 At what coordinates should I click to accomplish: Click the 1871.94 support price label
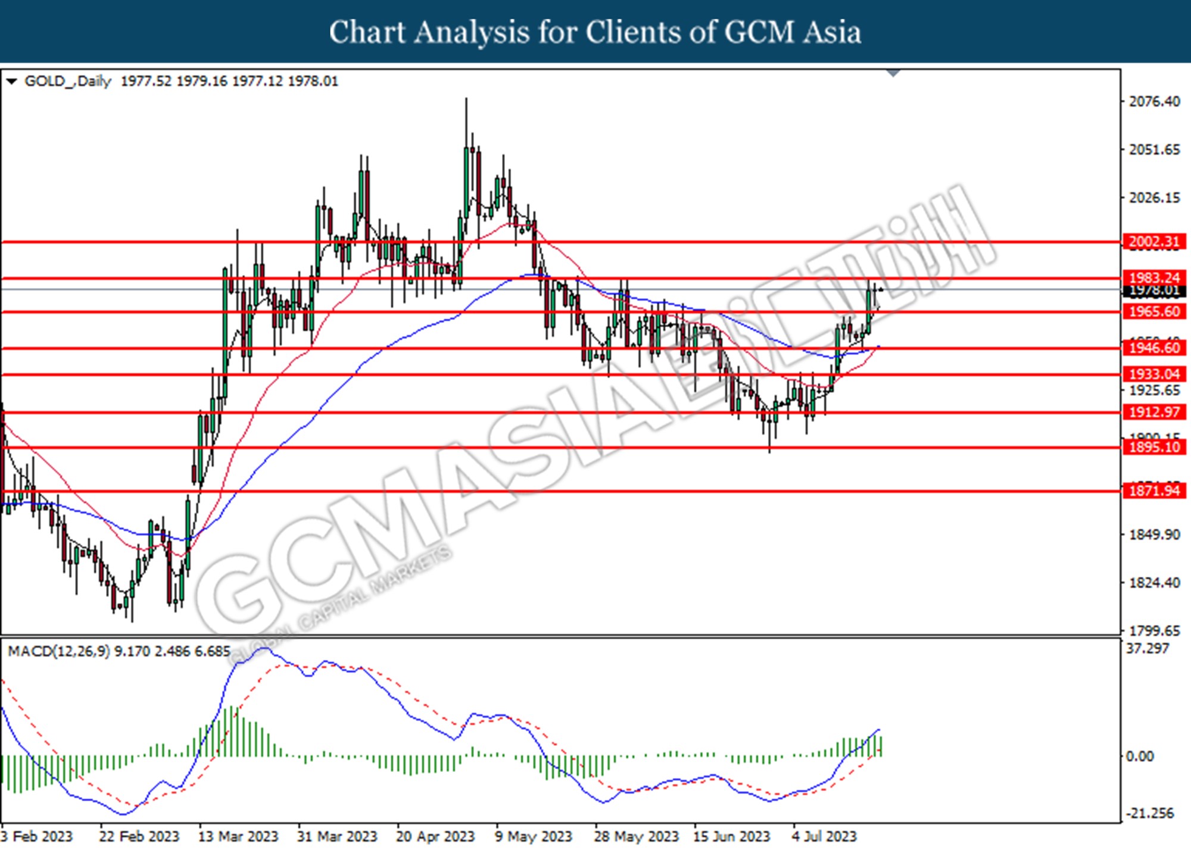(1154, 491)
